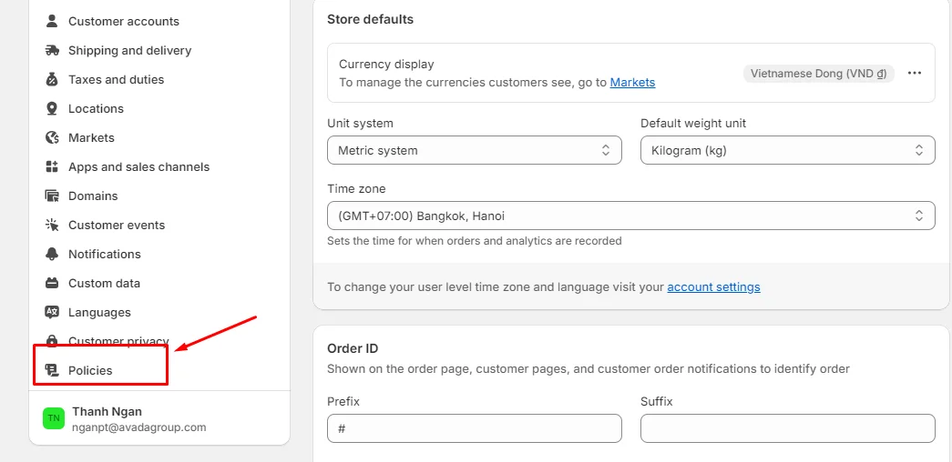Go to Domains settings
Image resolution: width=952 pixels, height=462 pixels.
point(93,196)
